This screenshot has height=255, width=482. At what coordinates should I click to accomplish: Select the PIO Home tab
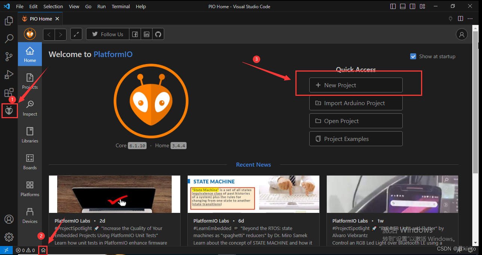(40, 18)
